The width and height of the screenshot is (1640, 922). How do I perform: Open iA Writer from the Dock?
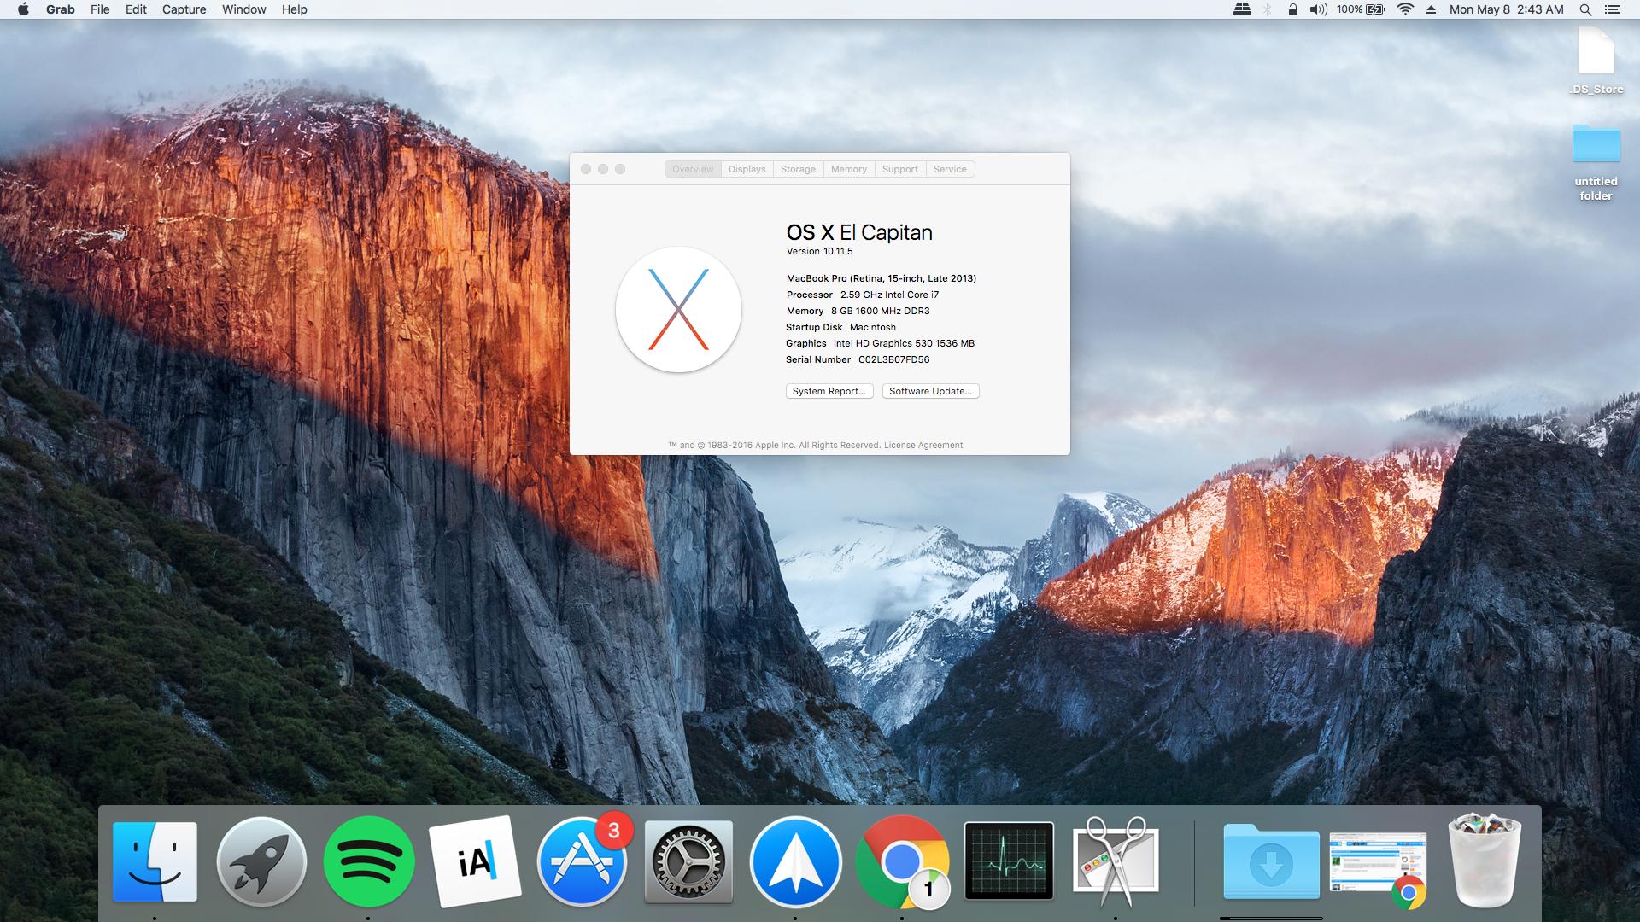475,861
